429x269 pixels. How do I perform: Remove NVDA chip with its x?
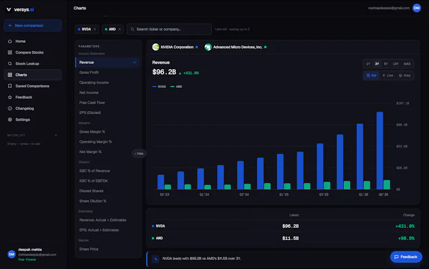pyautogui.click(x=95, y=29)
